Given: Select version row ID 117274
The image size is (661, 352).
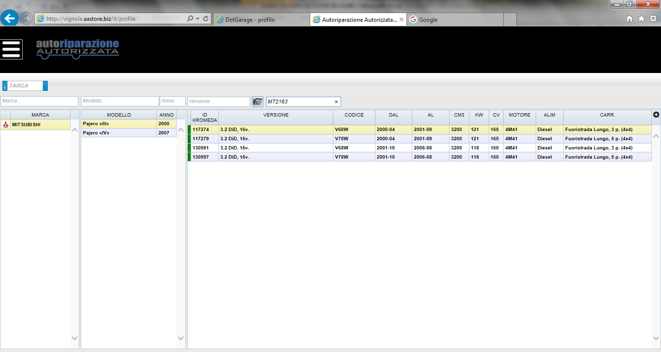Looking at the screenshot, I should pyautogui.click(x=420, y=130).
